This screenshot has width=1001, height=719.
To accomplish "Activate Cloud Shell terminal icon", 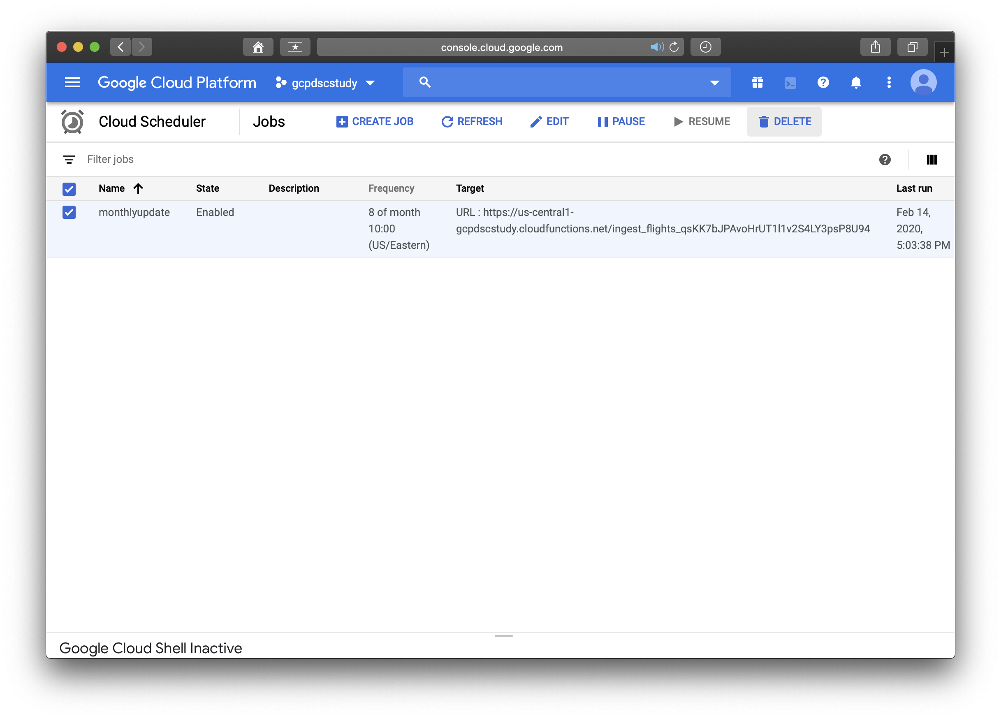I will coord(790,83).
